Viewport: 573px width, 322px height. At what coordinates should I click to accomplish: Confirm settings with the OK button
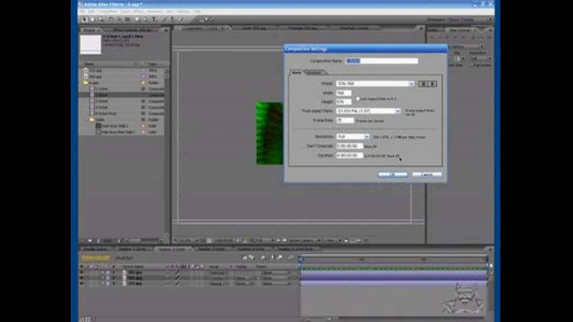393,174
